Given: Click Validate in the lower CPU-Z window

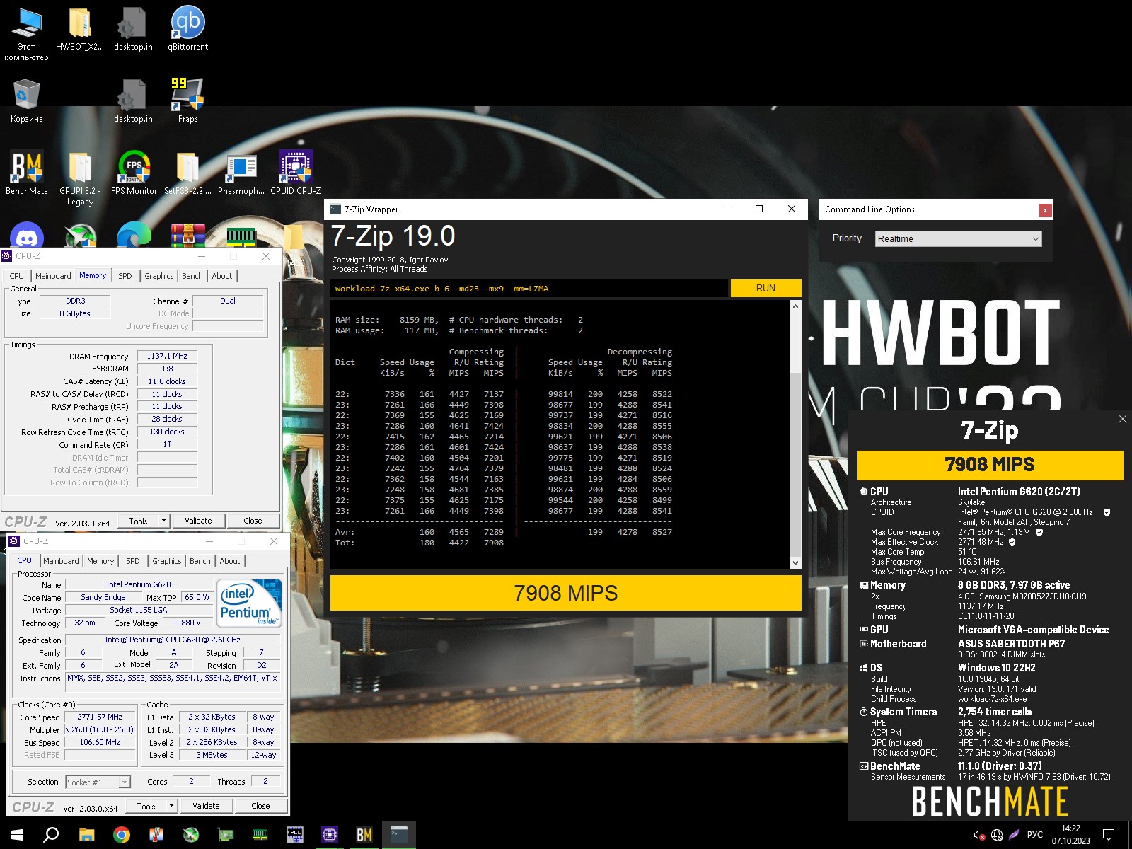Looking at the screenshot, I should click(206, 806).
